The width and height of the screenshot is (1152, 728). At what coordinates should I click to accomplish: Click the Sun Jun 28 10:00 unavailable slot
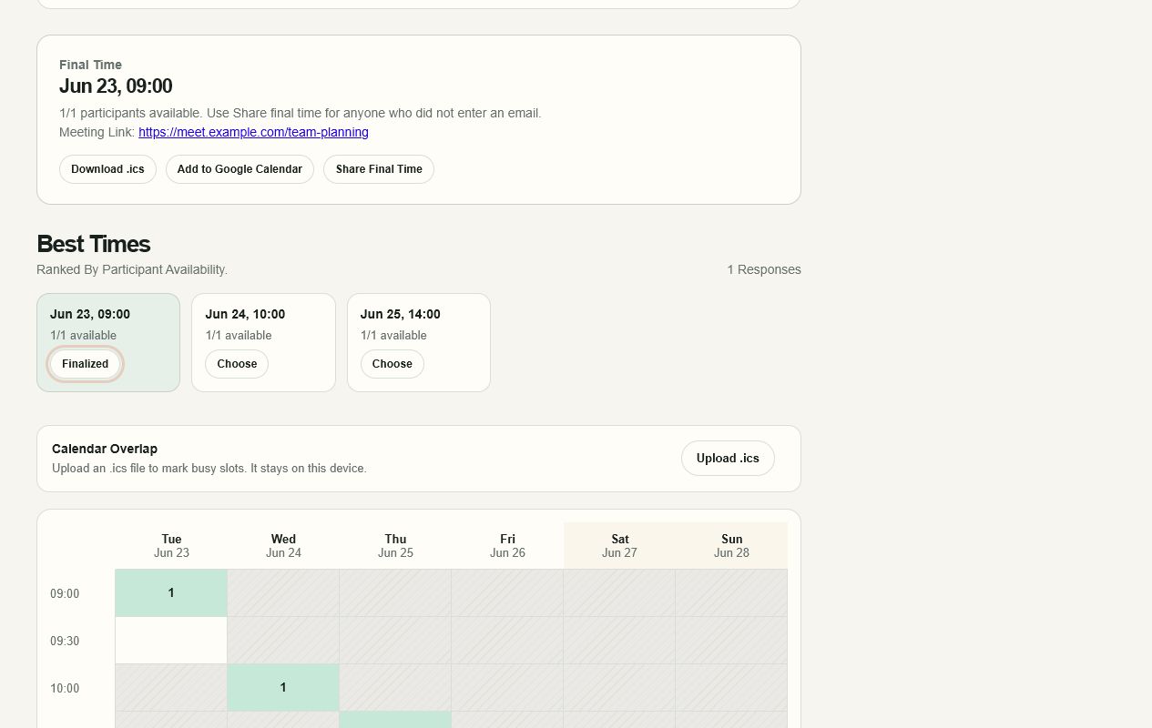tap(731, 688)
